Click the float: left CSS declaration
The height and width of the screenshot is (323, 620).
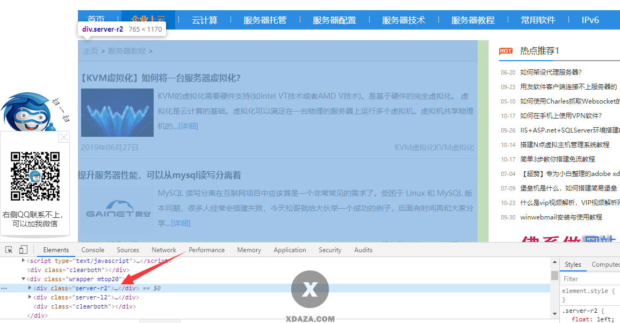tap(593, 319)
